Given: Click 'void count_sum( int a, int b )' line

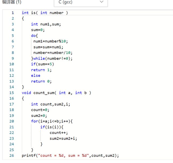Looking at the screenshot, I should 56,93.
